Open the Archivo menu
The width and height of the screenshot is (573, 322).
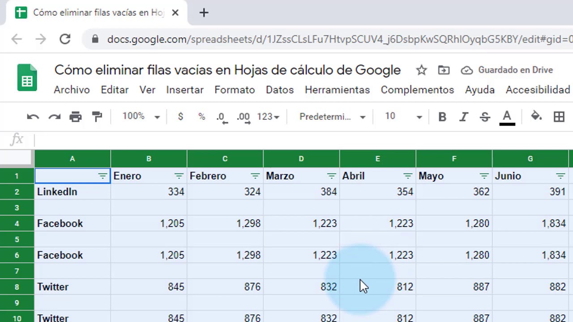click(72, 90)
